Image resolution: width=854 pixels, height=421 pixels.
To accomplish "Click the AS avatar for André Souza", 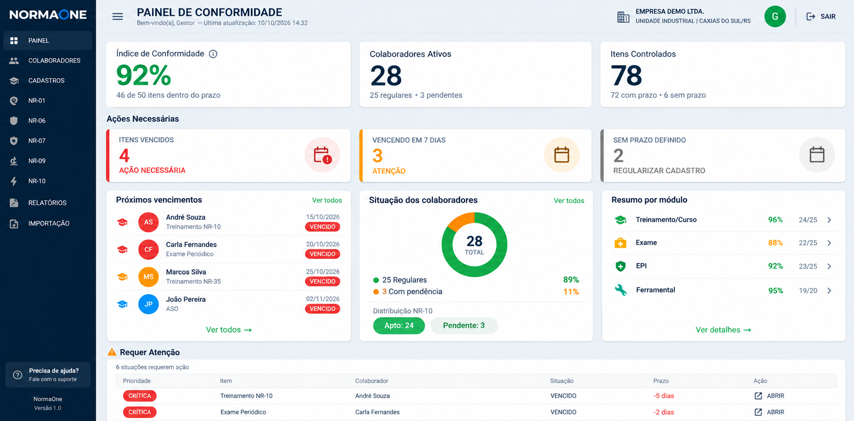I will tap(148, 222).
